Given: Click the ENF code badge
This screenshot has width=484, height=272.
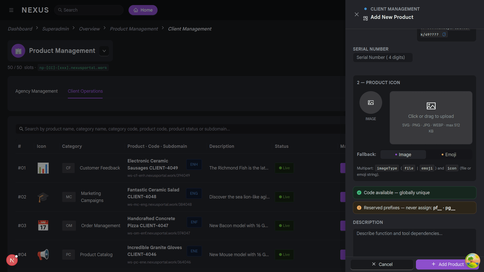Looking at the screenshot, I should pyautogui.click(x=194, y=222).
